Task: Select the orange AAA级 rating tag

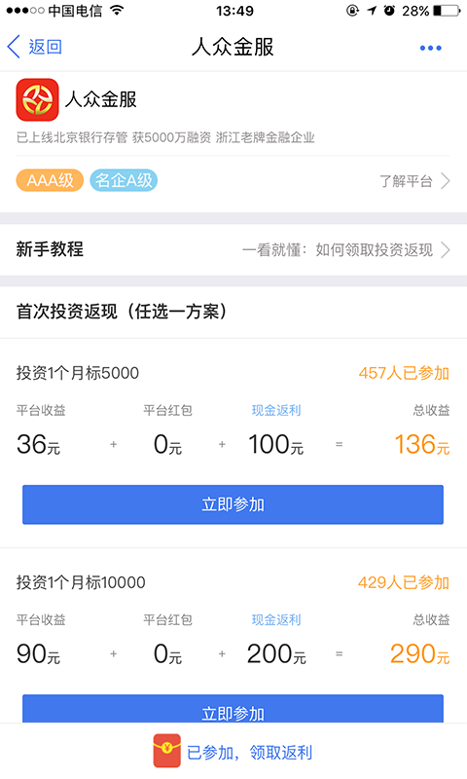Action: [x=50, y=180]
